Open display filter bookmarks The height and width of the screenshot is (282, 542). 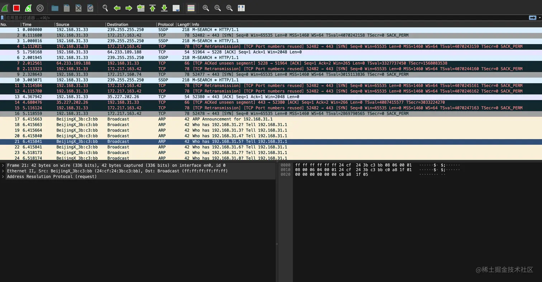pos(3,18)
